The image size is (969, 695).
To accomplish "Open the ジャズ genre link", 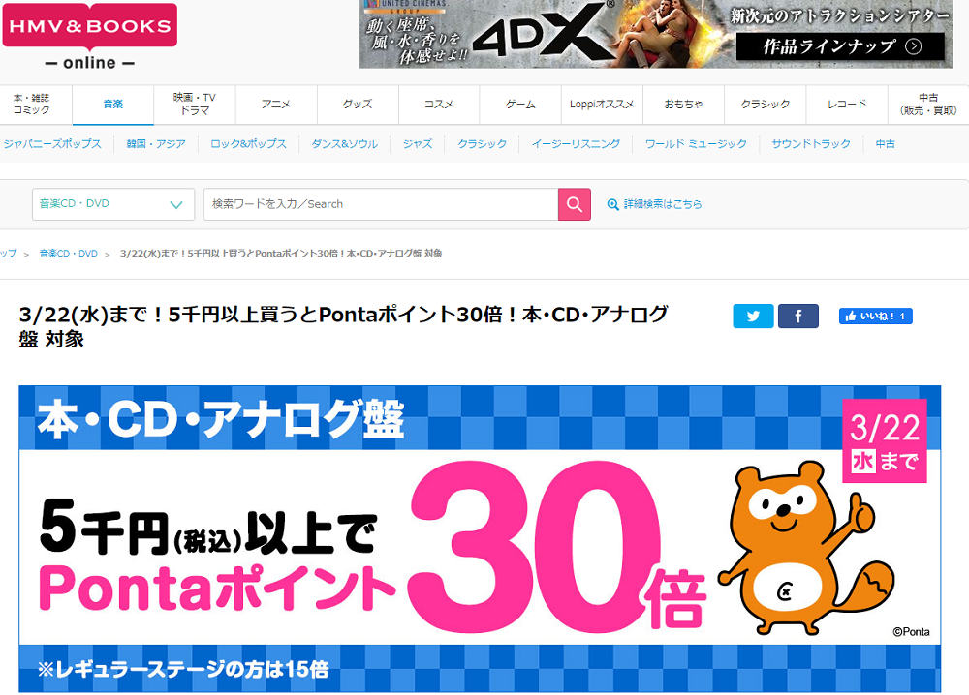I will pyautogui.click(x=418, y=144).
